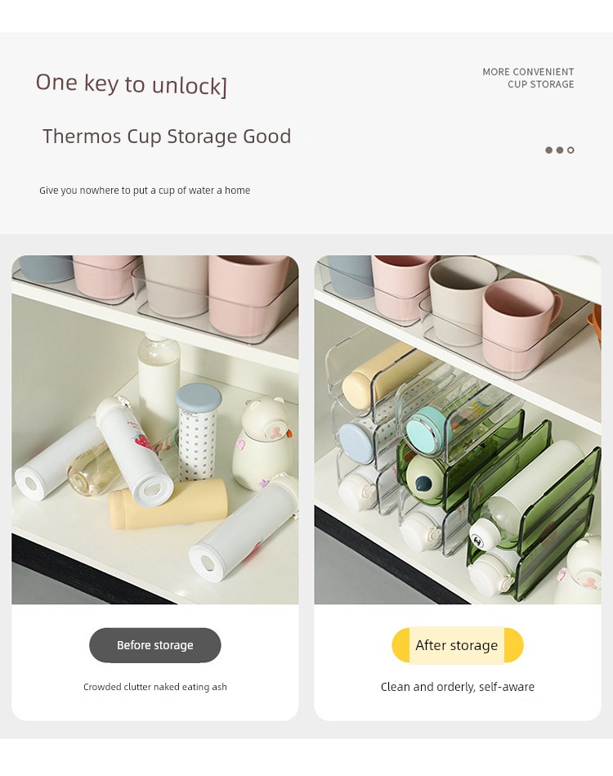
Task: Click the 'MORE CONVENIENT CUP STORAGE' label
Action: tap(528, 78)
